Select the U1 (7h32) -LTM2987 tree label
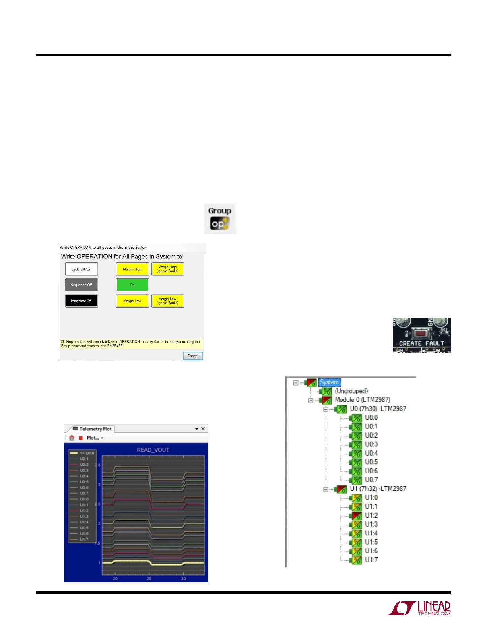Image resolution: width=487 pixels, height=630 pixels. [x=378, y=488]
